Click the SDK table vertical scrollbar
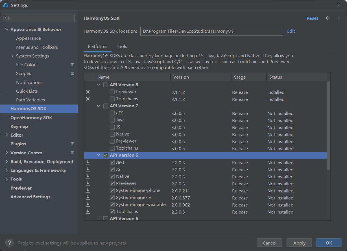The height and width of the screenshot is (251, 347). [x=328, y=125]
